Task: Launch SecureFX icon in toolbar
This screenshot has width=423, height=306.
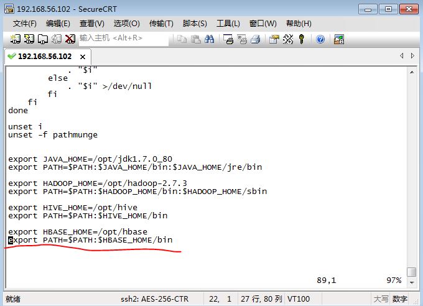Action: (339, 39)
